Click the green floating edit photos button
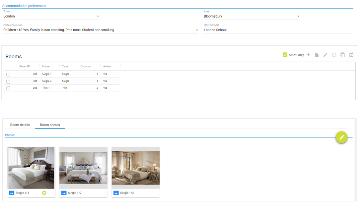Screen dimensions: 363x212 341,137
